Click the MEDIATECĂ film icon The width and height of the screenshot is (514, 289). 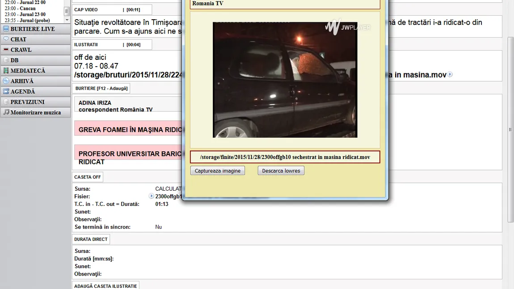[6, 71]
